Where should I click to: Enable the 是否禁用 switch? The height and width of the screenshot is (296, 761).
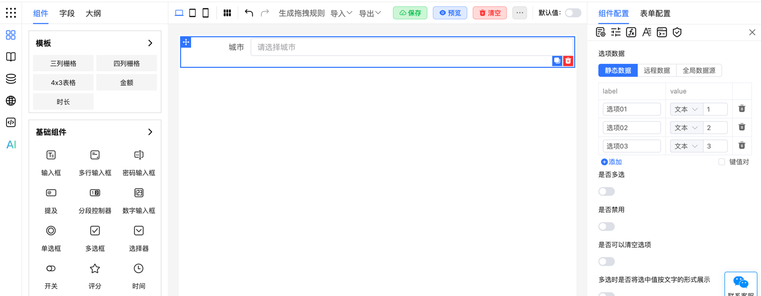(x=606, y=226)
